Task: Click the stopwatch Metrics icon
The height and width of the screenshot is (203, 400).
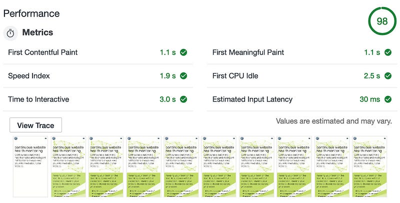Action: [x=10, y=33]
